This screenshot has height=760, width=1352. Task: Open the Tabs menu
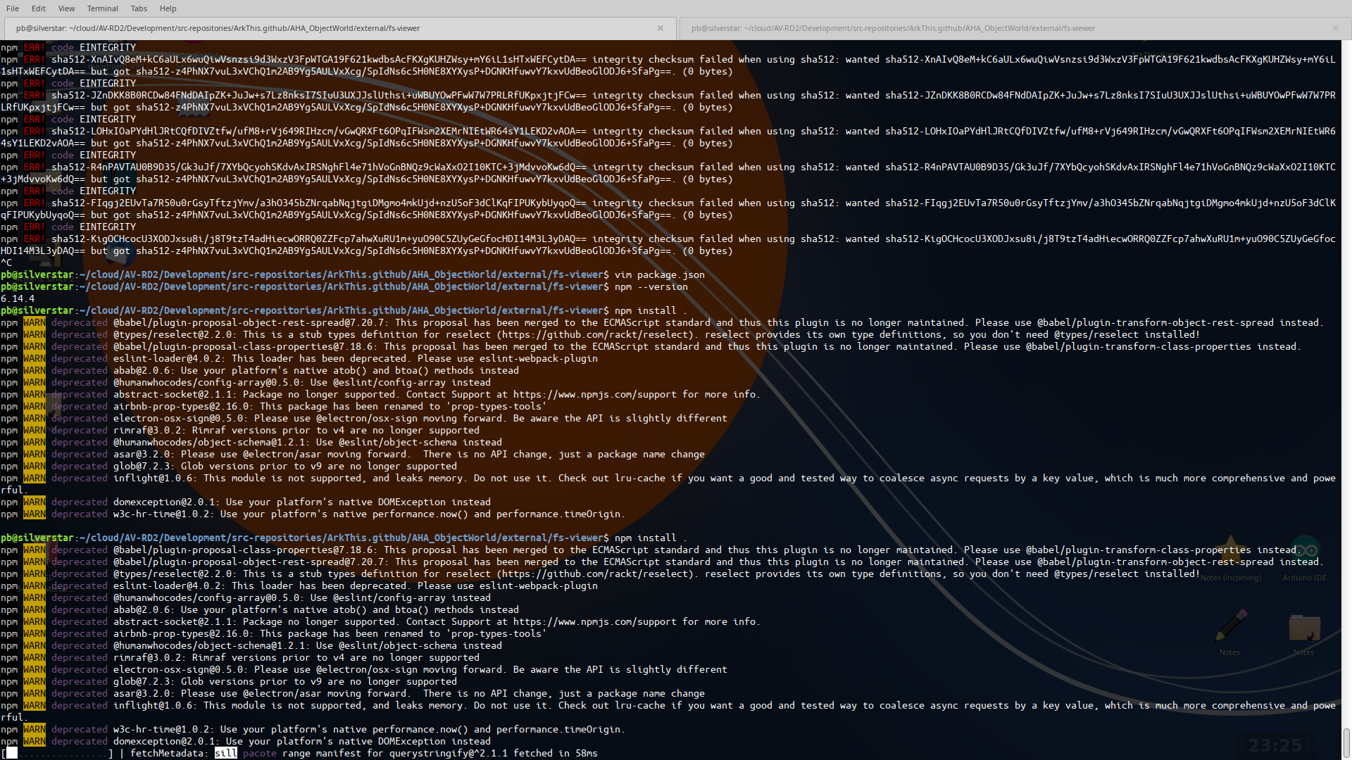139,8
